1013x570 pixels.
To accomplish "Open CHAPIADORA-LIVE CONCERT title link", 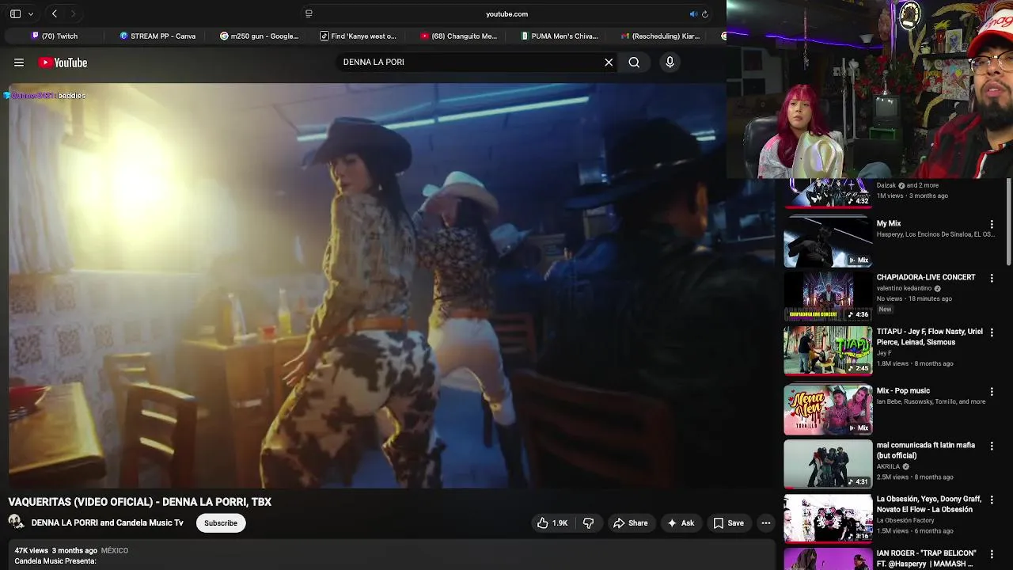I will (x=926, y=278).
